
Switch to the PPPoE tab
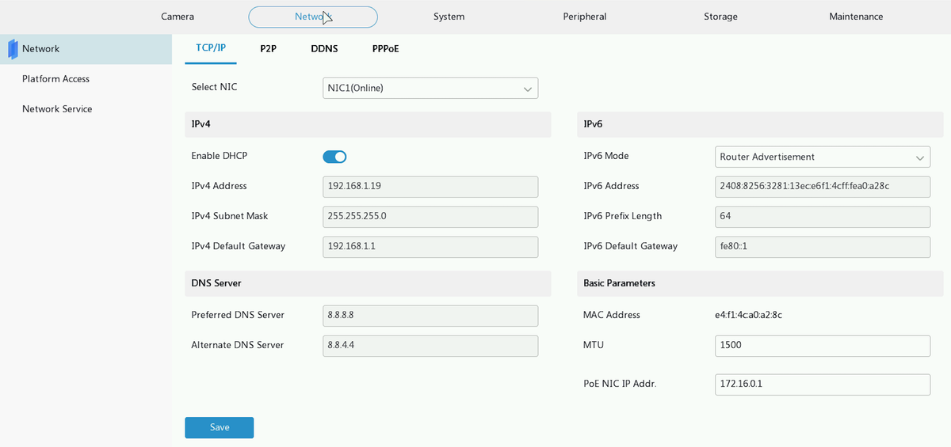coord(386,49)
